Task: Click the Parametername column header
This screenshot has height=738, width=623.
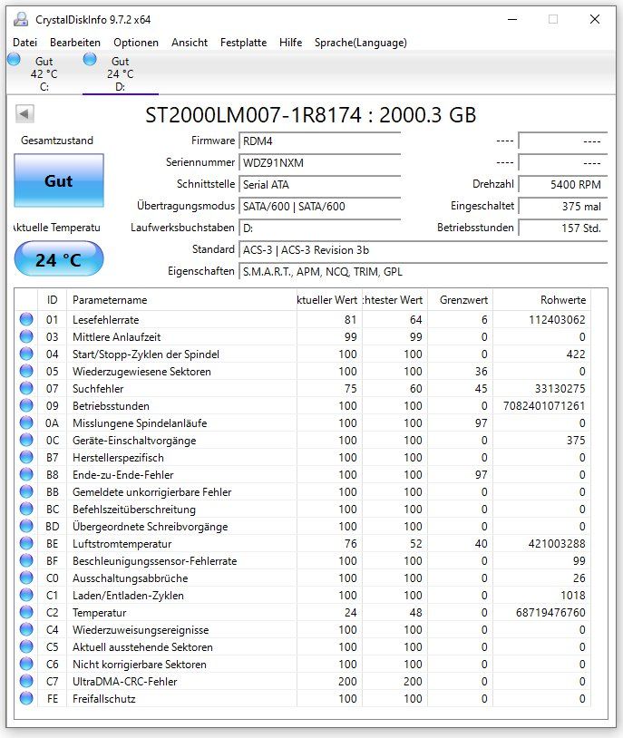Action: pyautogui.click(x=181, y=300)
